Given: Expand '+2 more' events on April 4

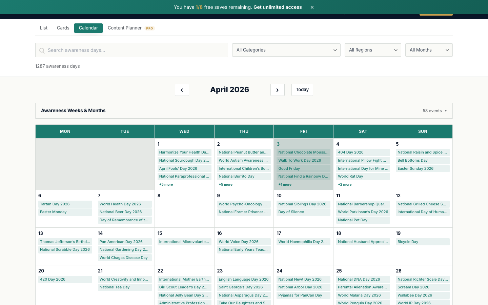Looking at the screenshot, I should (345, 184).
